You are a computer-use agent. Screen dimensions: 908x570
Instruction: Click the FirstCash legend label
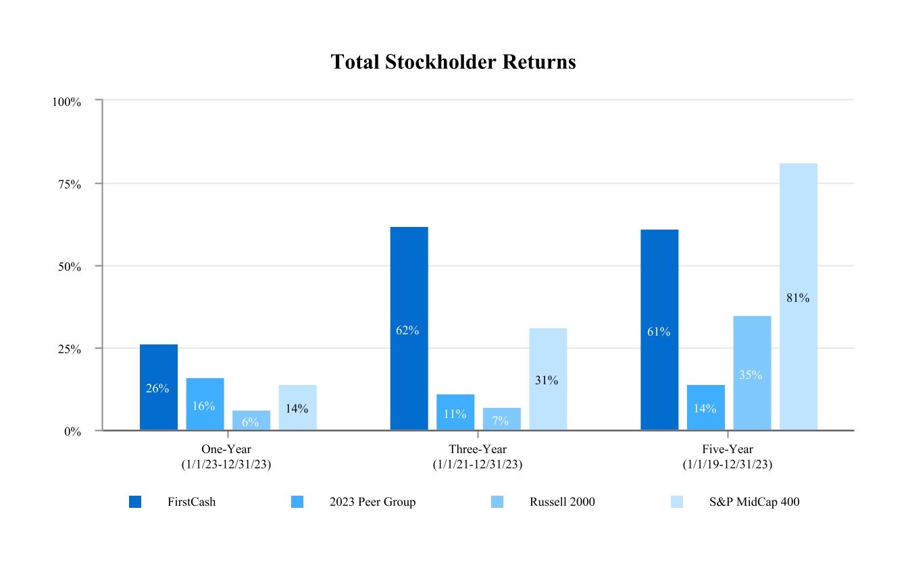pyautogui.click(x=192, y=502)
